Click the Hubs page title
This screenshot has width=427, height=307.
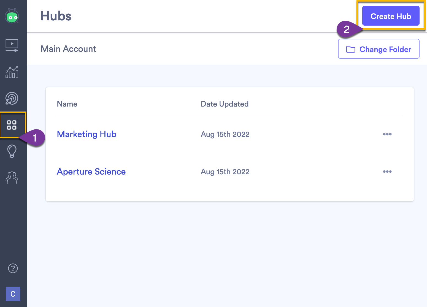coord(56,16)
